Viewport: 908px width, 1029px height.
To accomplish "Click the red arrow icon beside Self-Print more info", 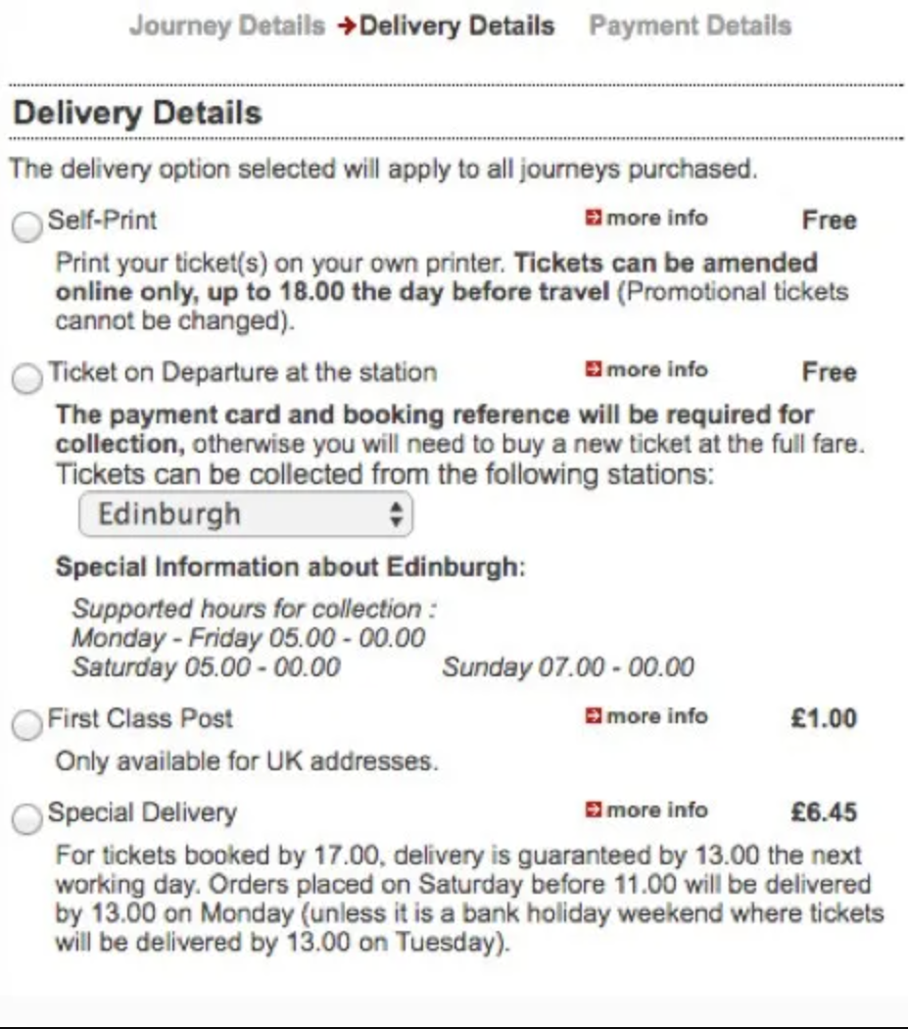I will click(593, 218).
